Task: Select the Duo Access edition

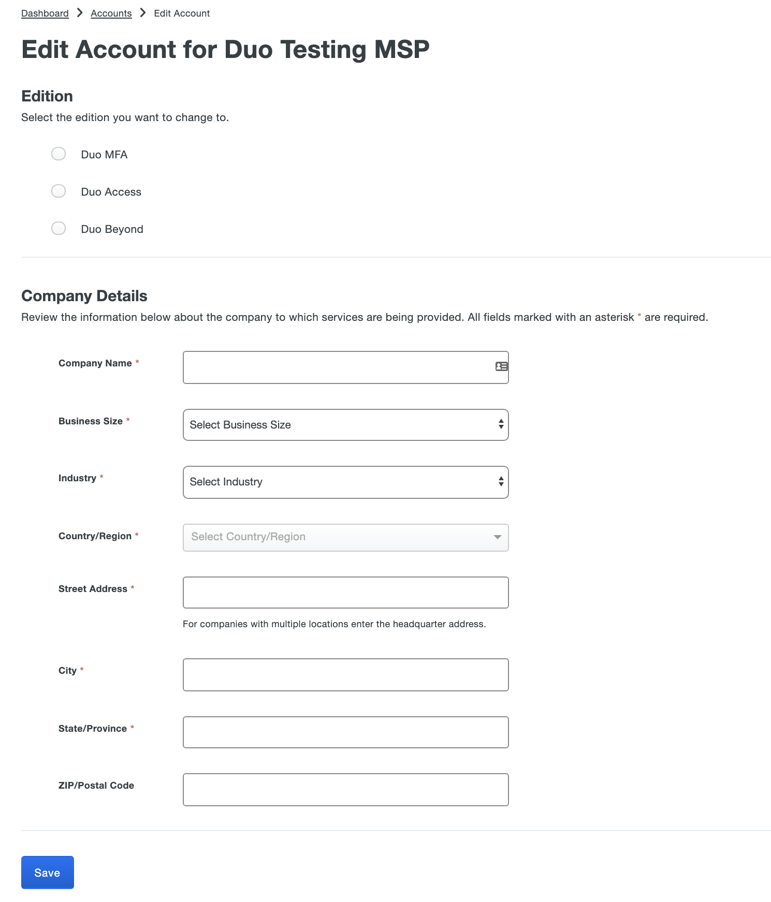Action: click(59, 191)
